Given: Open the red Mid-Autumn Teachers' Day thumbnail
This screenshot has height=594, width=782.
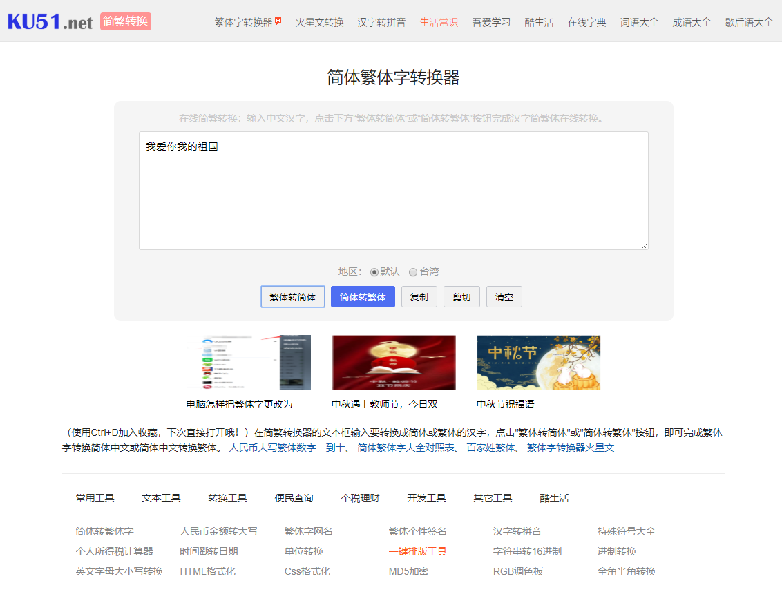Looking at the screenshot, I should pyautogui.click(x=394, y=363).
